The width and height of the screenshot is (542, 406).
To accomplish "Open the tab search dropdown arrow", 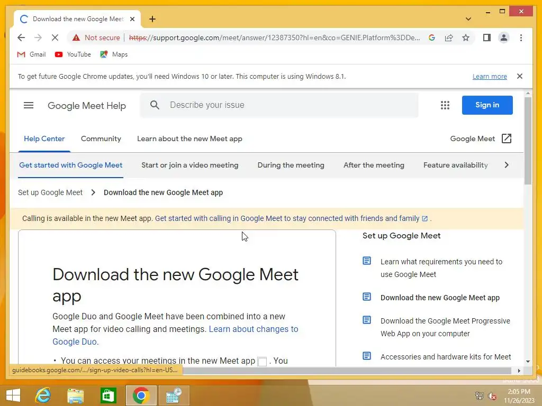I will [468, 19].
